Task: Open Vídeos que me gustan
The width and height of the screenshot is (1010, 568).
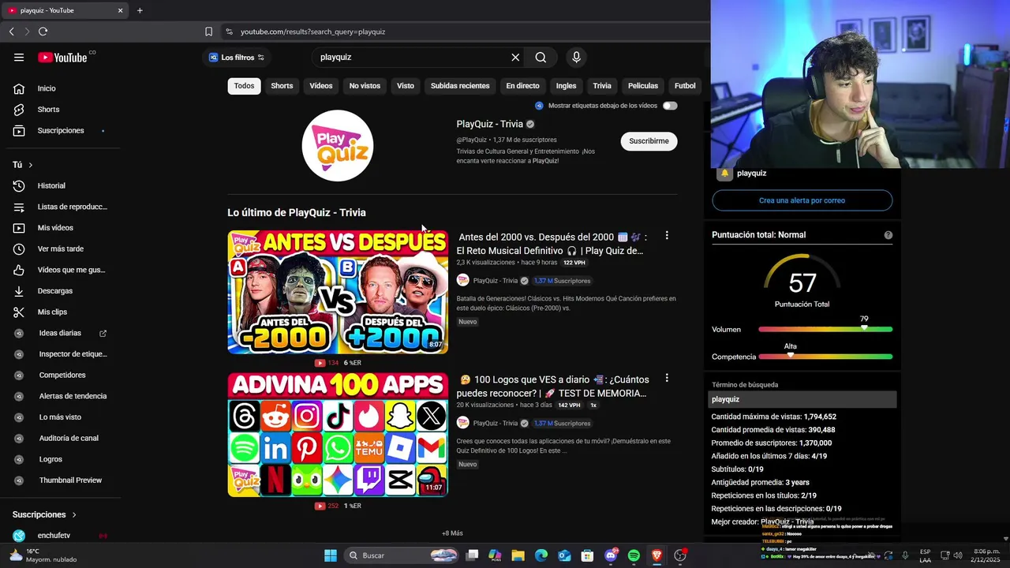Action: pyautogui.click(x=71, y=270)
